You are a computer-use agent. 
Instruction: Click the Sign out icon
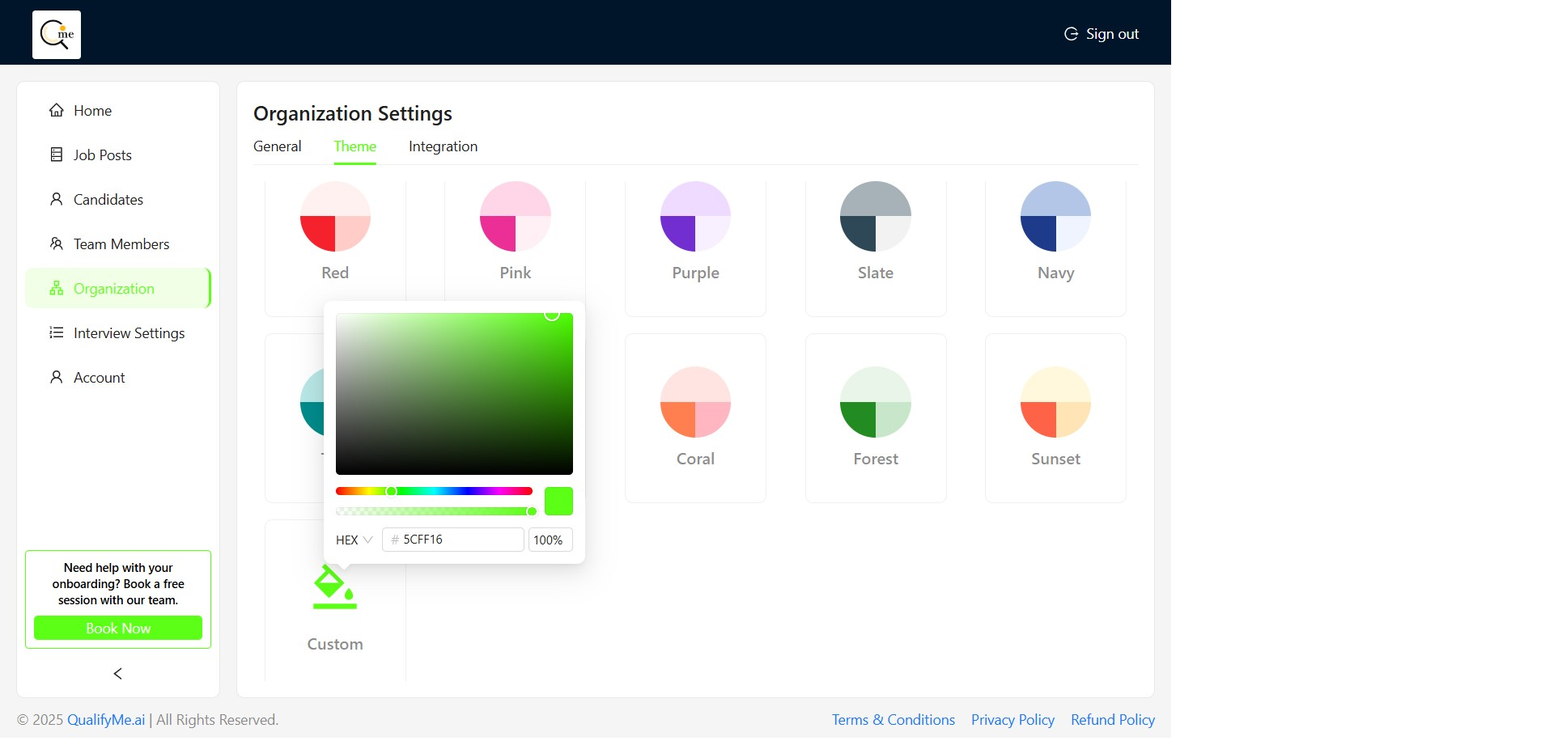click(1071, 34)
